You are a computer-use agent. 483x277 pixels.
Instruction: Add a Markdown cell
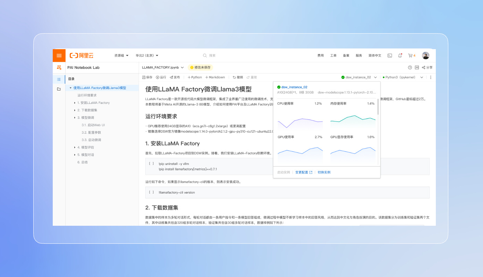pos(215,77)
